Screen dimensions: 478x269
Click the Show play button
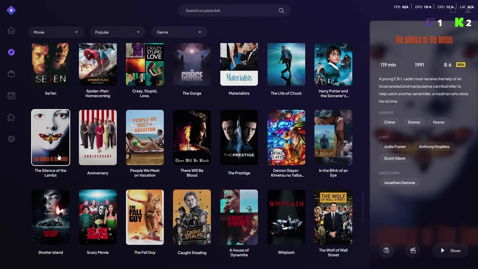[450, 251]
